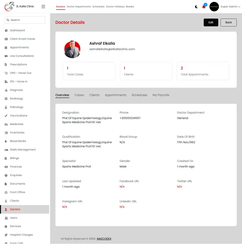Screen dimensions: 242x244
Task: Open the Billings icon
Action: (6, 158)
